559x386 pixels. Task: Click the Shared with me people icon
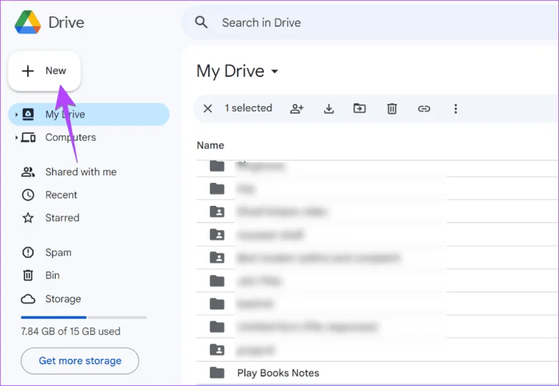click(x=28, y=172)
